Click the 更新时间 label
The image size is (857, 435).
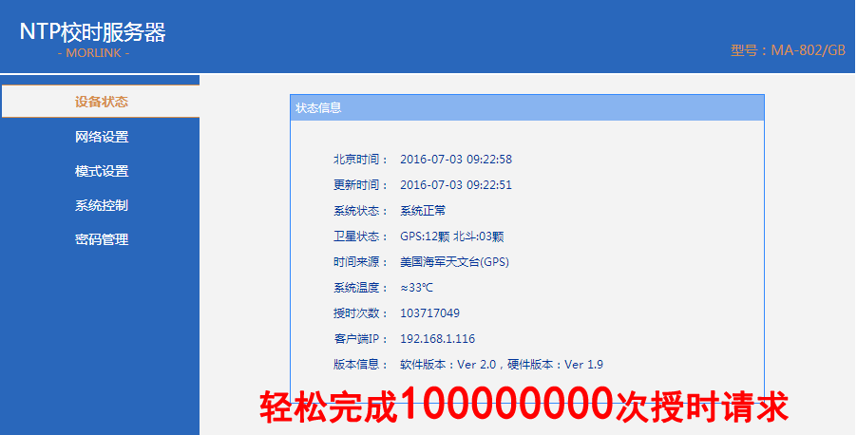pos(360,184)
